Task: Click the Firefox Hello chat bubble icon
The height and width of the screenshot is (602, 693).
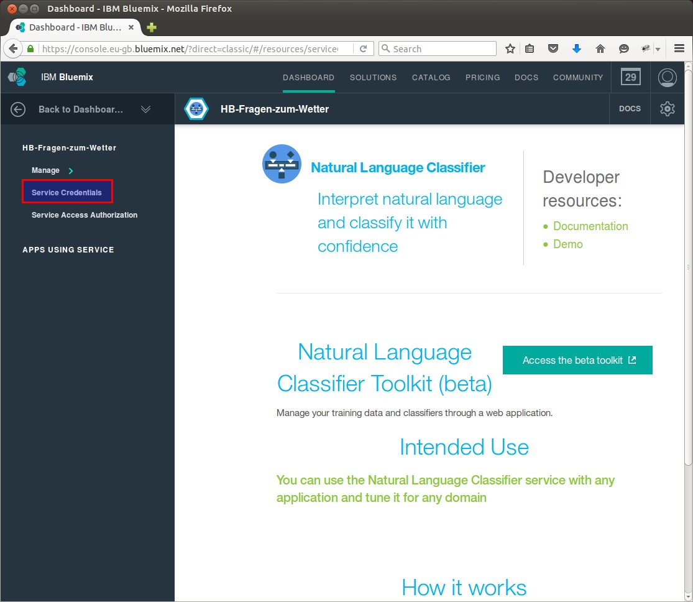Action: tap(623, 49)
